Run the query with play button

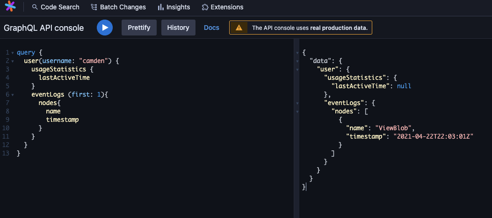[x=105, y=28]
